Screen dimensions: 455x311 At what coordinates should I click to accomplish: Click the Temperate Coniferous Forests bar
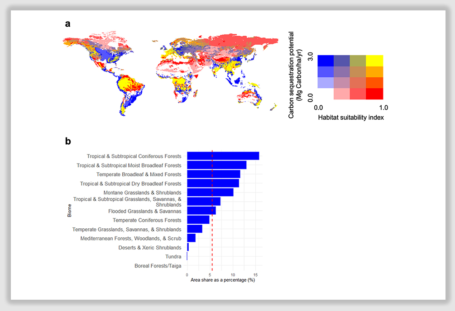(198, 220)
